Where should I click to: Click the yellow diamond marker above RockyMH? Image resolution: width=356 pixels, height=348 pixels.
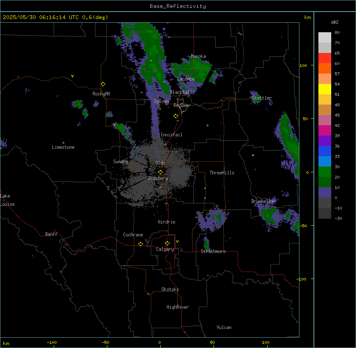[x=103, y=84]
